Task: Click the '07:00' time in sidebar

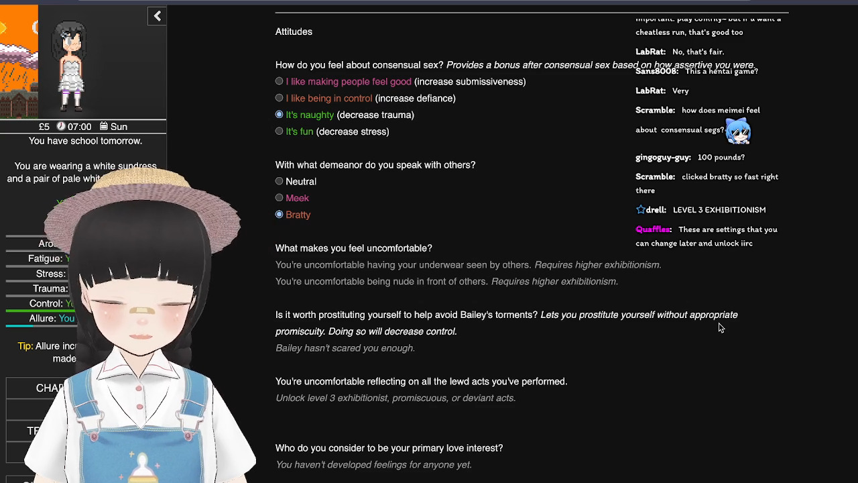Action: [x=79, y=127]
